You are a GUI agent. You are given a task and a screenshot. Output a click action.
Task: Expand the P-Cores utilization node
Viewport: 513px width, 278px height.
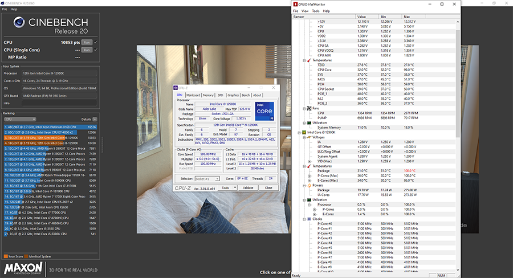click(315, 209)
